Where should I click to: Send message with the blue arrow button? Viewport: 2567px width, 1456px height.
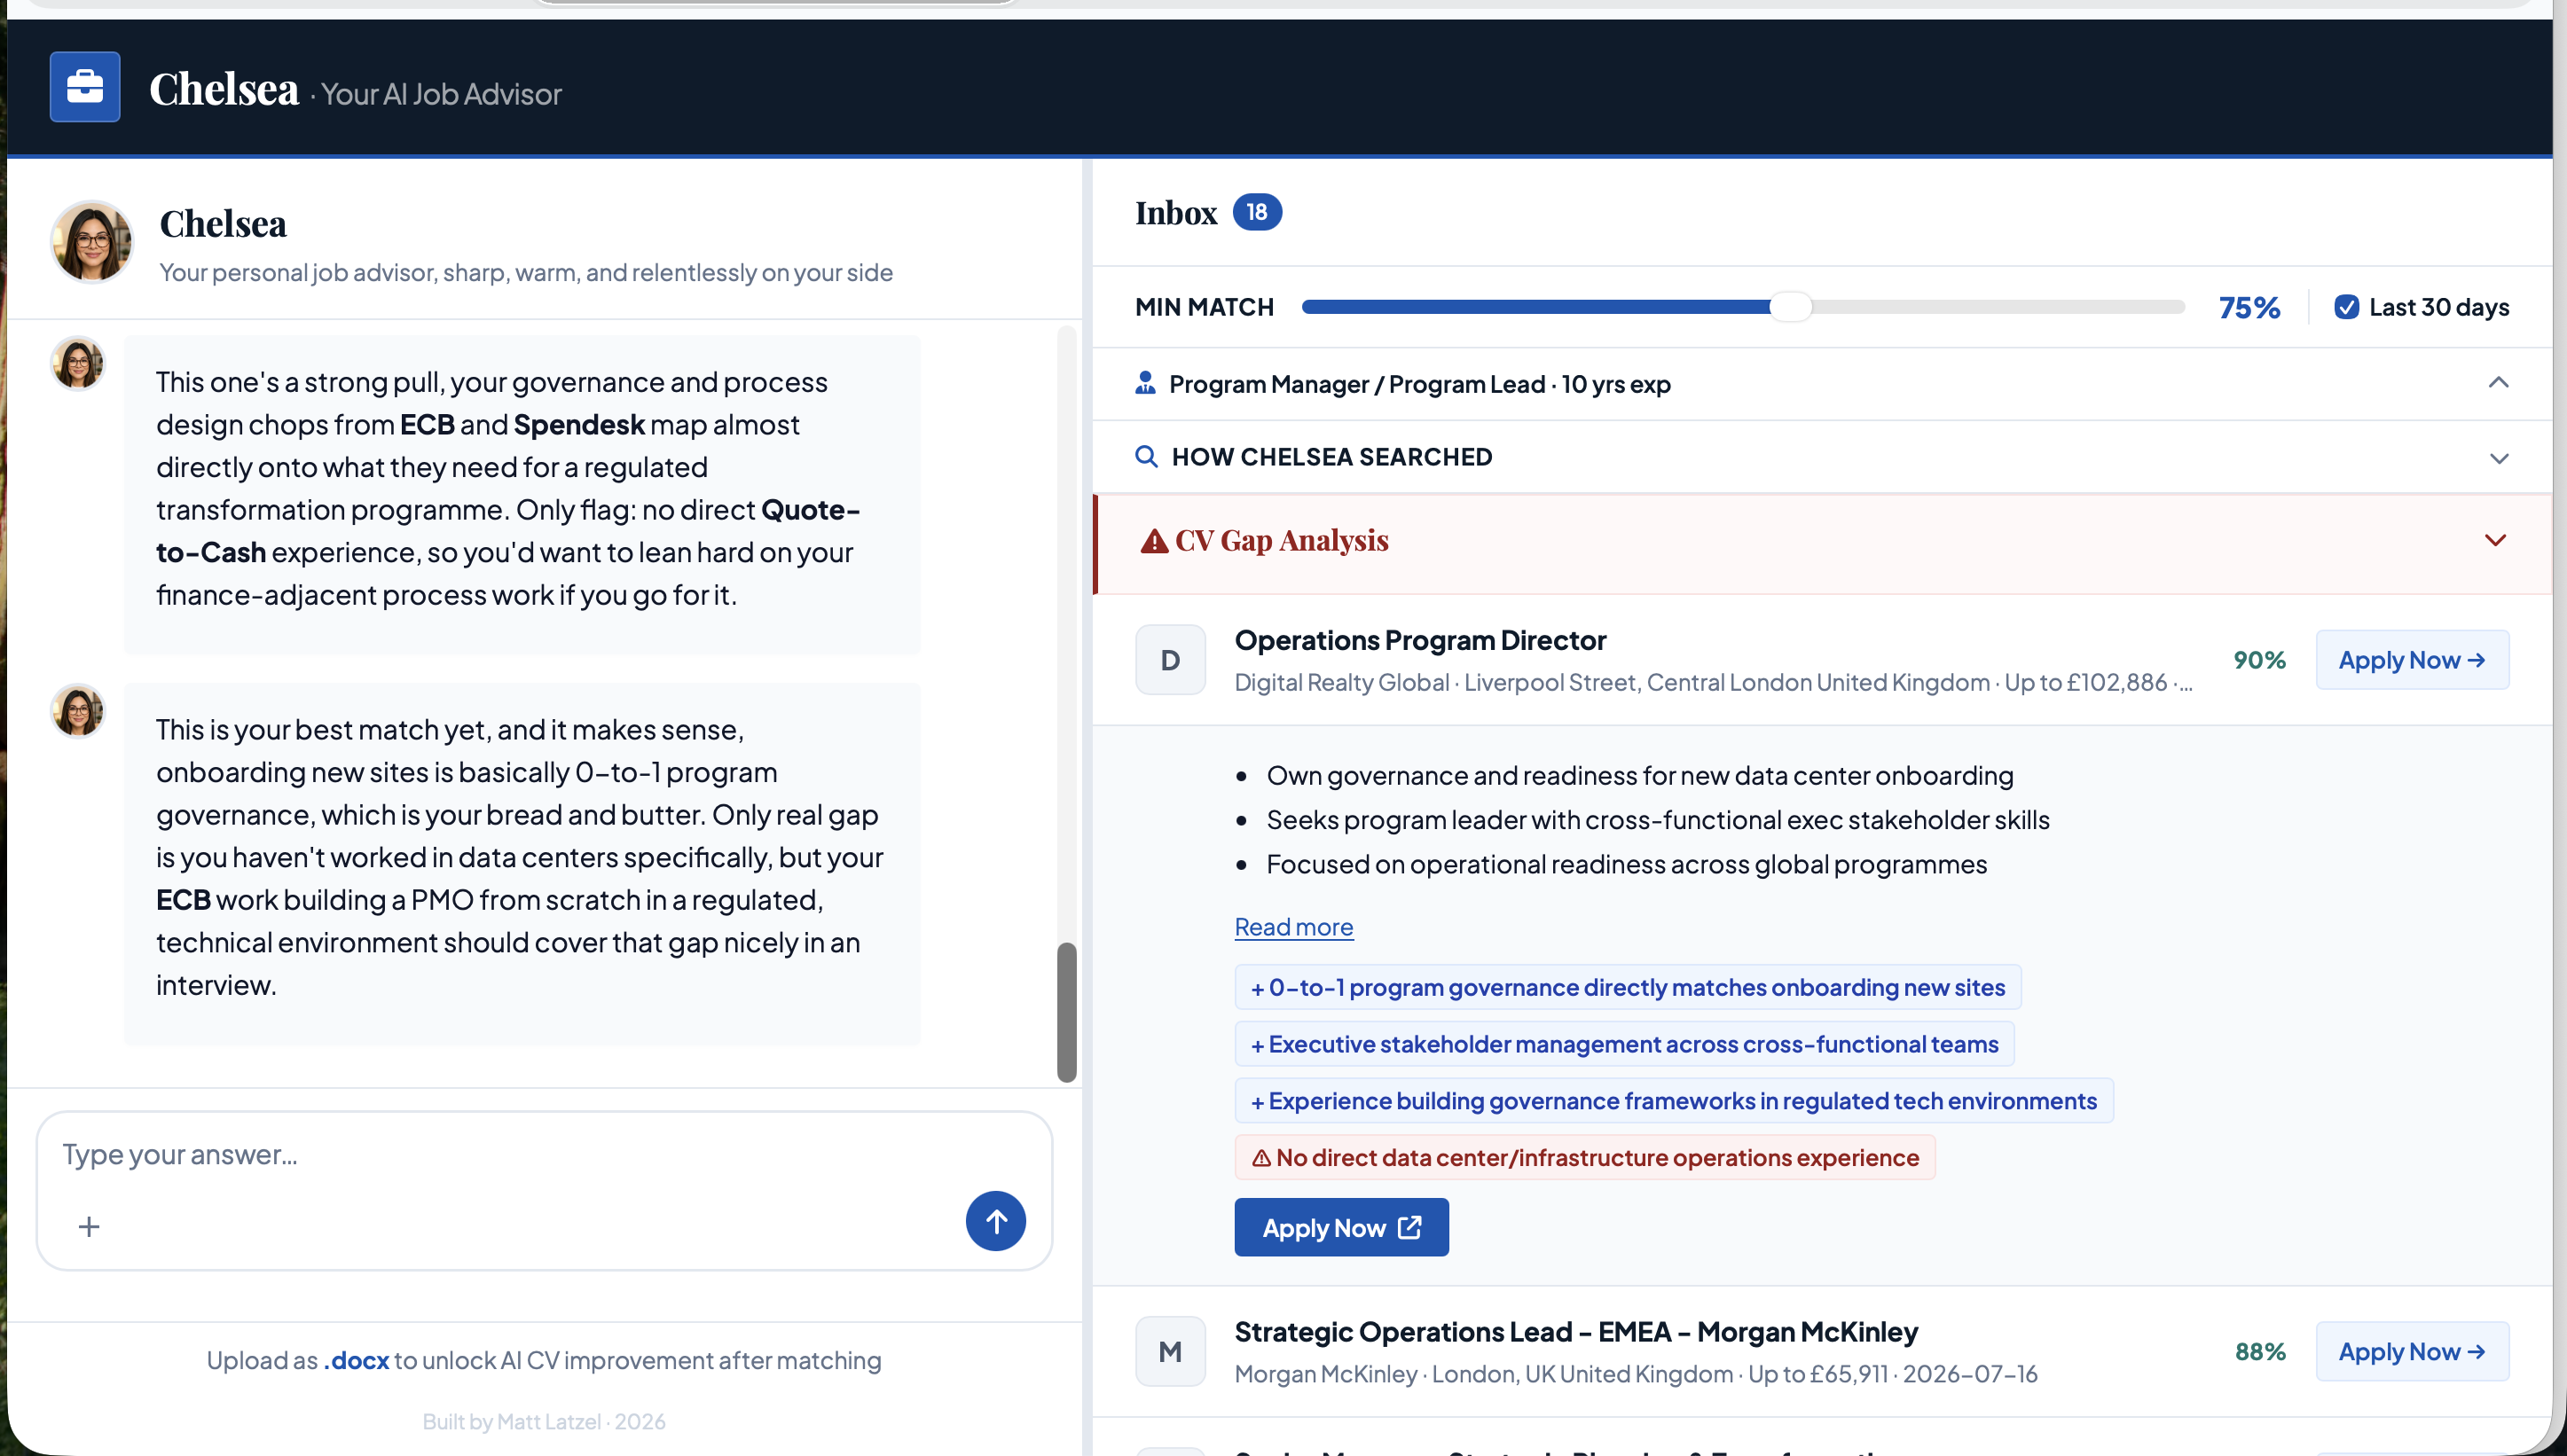[x=995, y=1221]
